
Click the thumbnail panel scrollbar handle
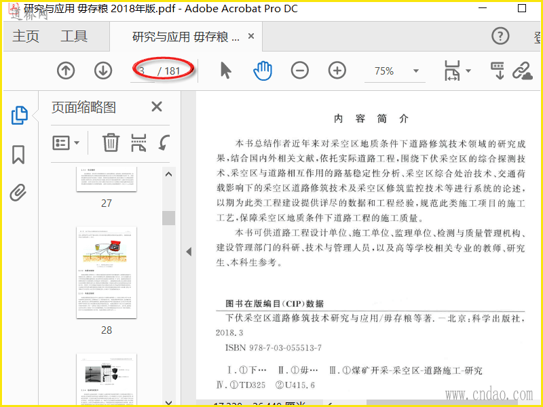click(x=168, y=218)
